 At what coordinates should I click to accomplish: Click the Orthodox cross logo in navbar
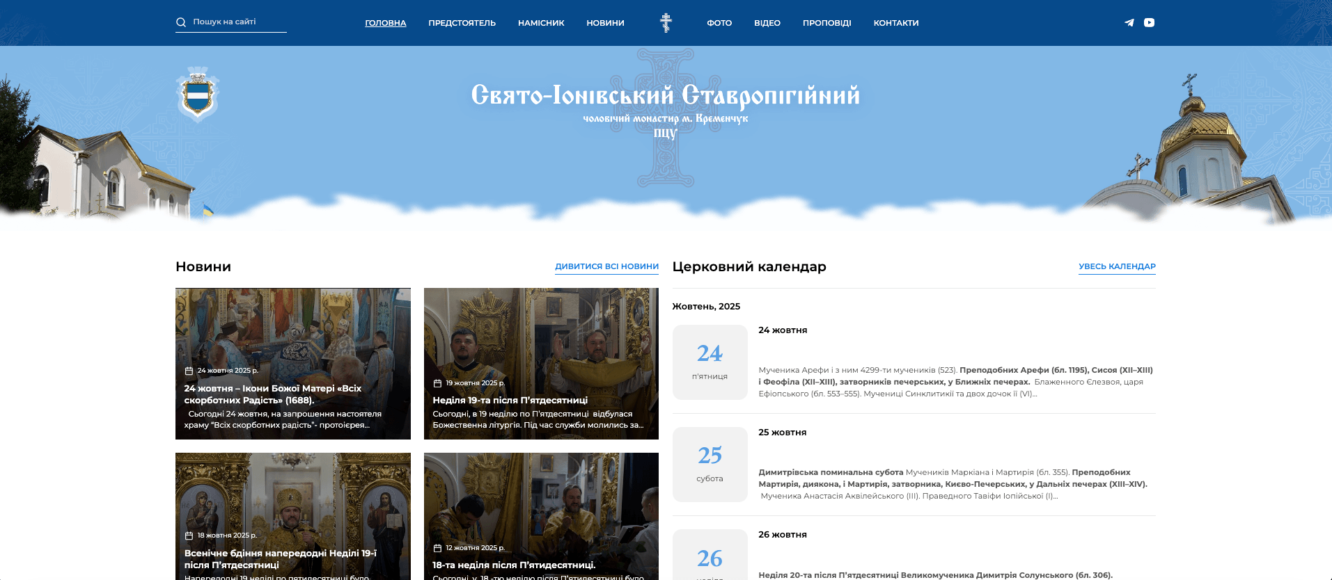pos(666,23)
